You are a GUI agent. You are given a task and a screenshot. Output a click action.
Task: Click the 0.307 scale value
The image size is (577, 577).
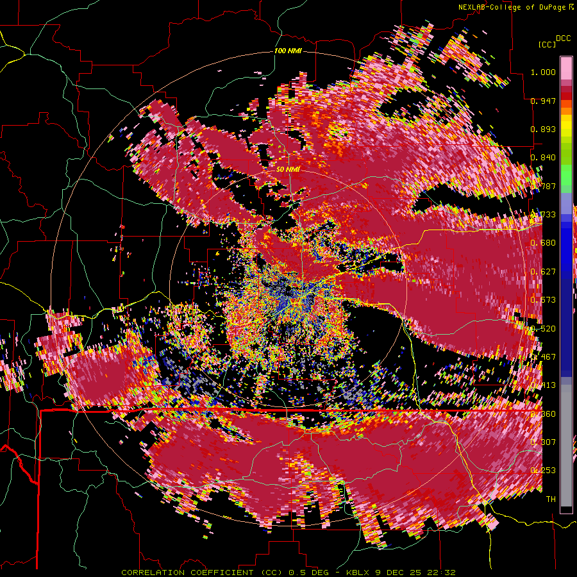tap(543, 442)
